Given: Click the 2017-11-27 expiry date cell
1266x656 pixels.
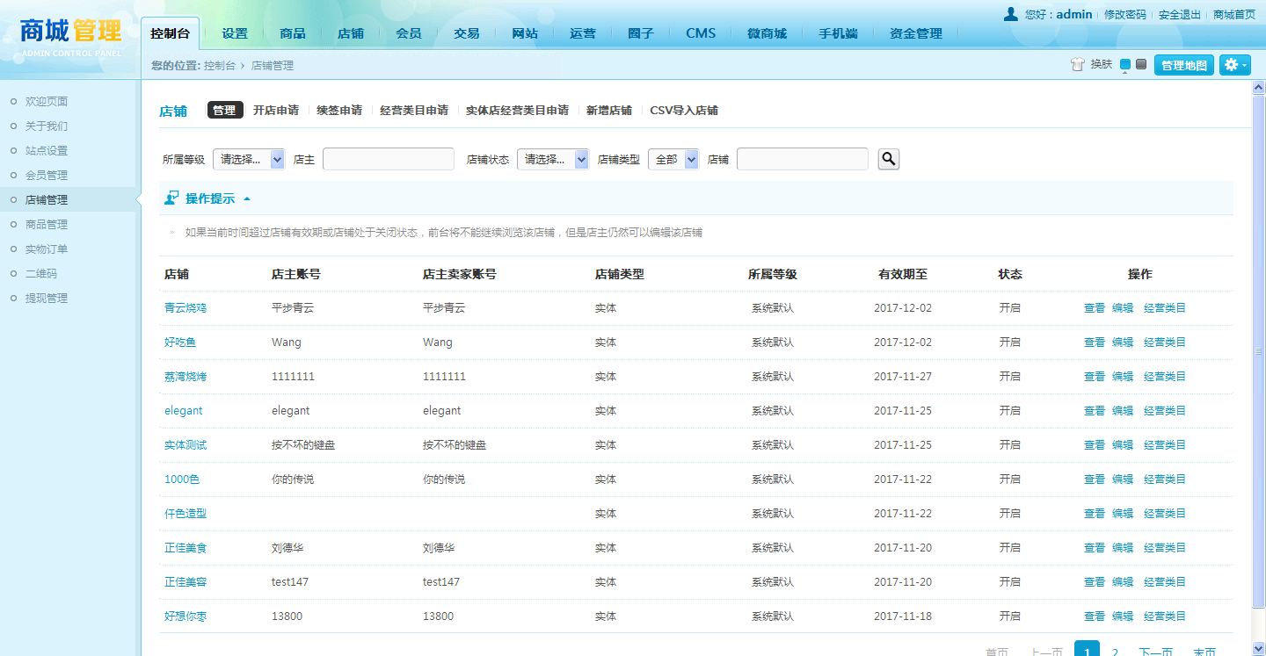Looking at the screenshot, I should pyautogui.click(x=903, y=377).
